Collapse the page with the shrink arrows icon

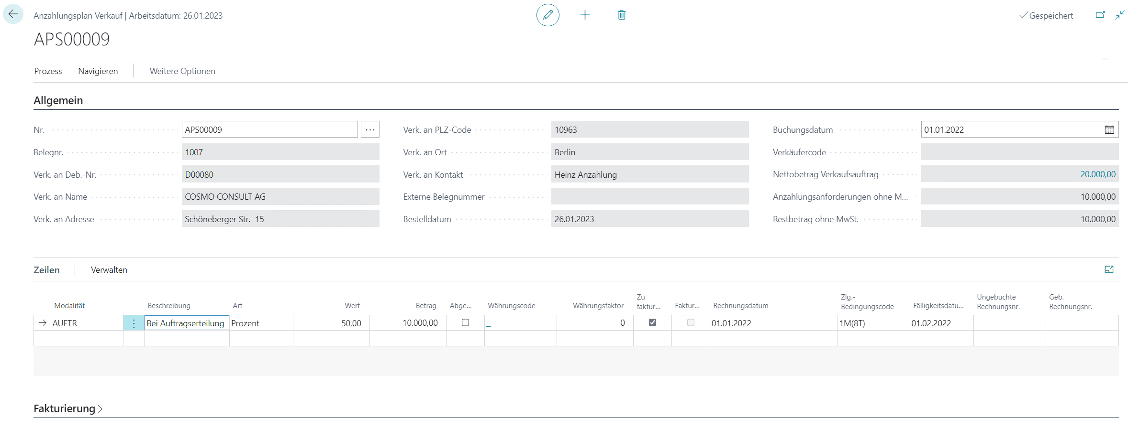pos(1120,15)
